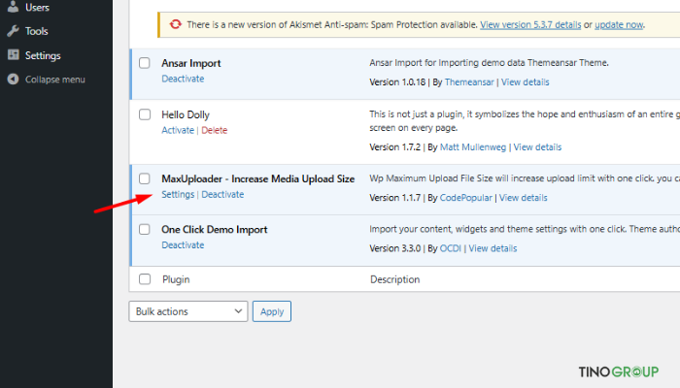680x388 pixels.
Task: Click the One Click Demo Import title
Action: (215, 230)
